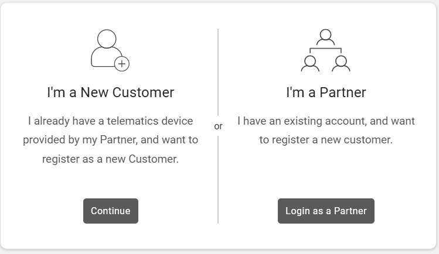Viewport: 439px width, 254px height.
Task: Click "I already have a telematics device" text
Action: pos(110,121)
